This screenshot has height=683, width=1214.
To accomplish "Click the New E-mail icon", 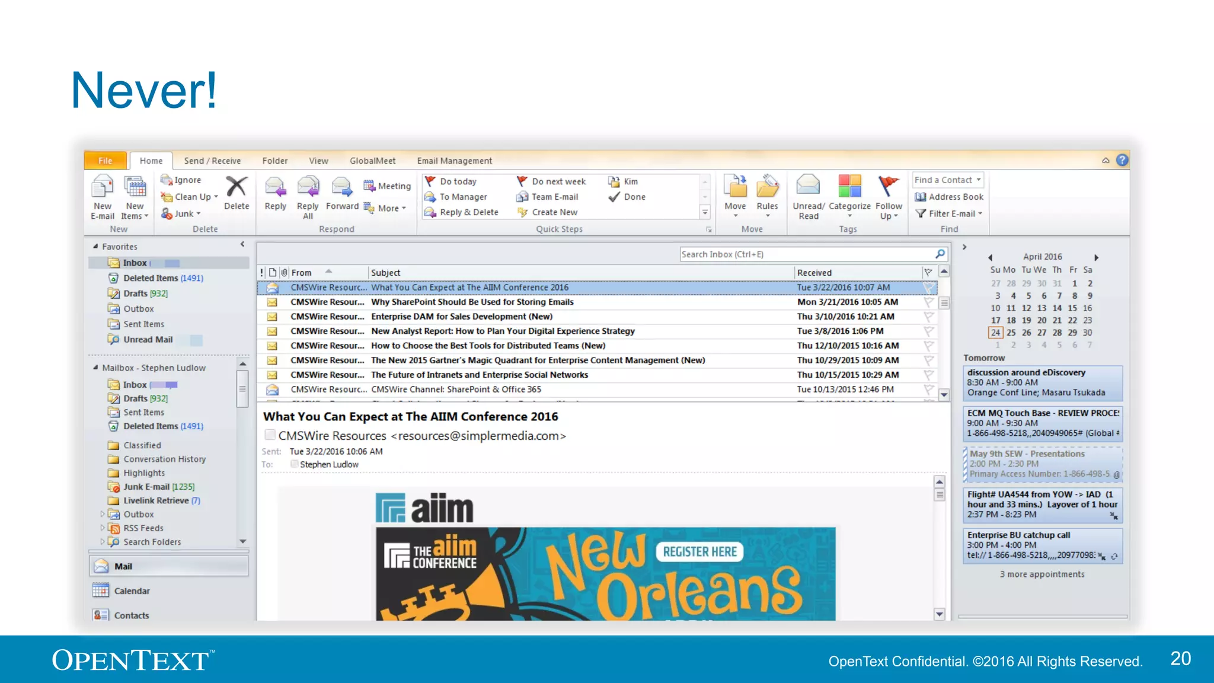I will (102, 187).
